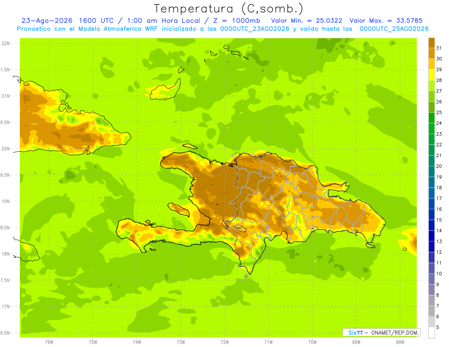Click the "17N" latitude axis label
Viewport: 449px width, 347px height.
point(6,307)
